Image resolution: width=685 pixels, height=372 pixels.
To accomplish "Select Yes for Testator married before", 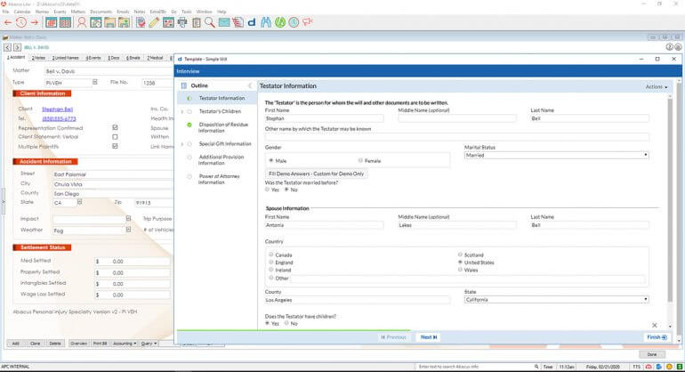I will [268, 190].
